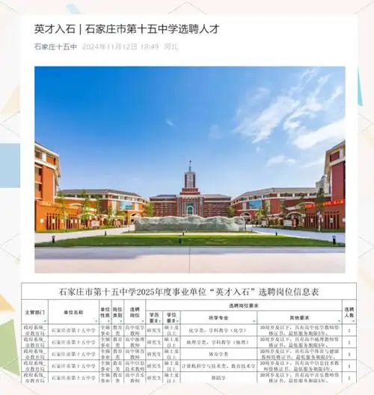The height and width of the screenshot is (395, 374).
Task: Click the 河北 location label
Action: coord(171,46)
